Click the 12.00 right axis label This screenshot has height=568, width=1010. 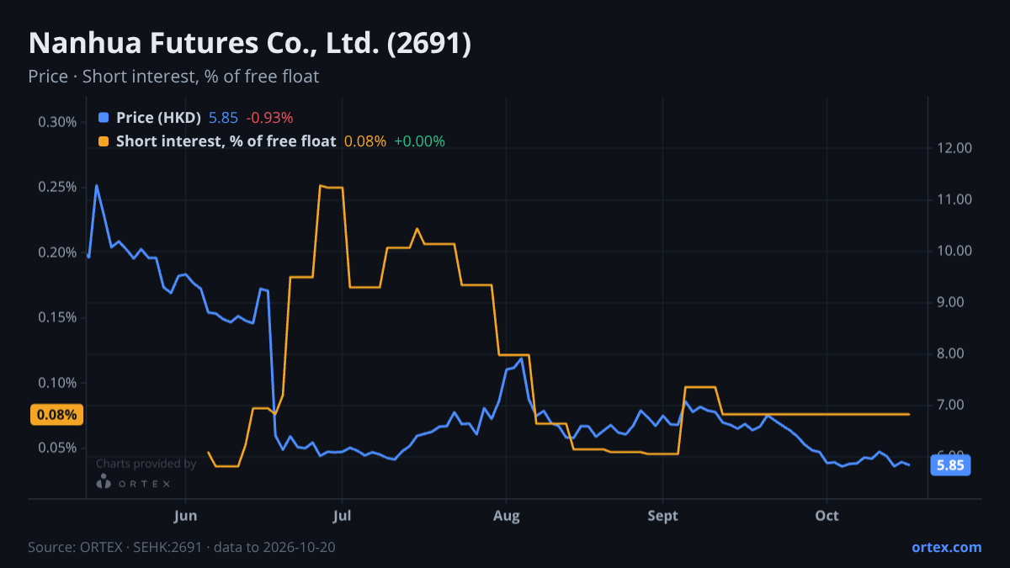point(954,148)
